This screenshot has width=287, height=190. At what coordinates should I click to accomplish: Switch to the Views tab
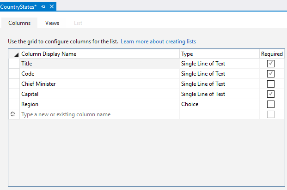[52, 23]
